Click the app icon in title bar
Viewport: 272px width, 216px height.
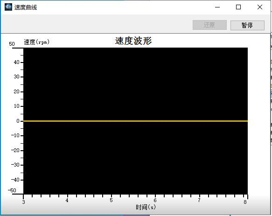(8, 7)
